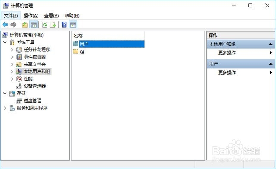
Task: Open the 帮助(H) menu
Action: pyautogui.click(x=72, y=16)
